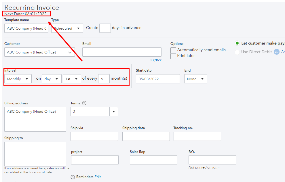The image size is (285, 182).
Task: Click the days in advance field
Action: (x=105, y=28)
